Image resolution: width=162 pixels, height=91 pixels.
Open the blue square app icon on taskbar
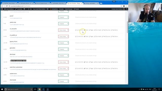click(44, 89)
